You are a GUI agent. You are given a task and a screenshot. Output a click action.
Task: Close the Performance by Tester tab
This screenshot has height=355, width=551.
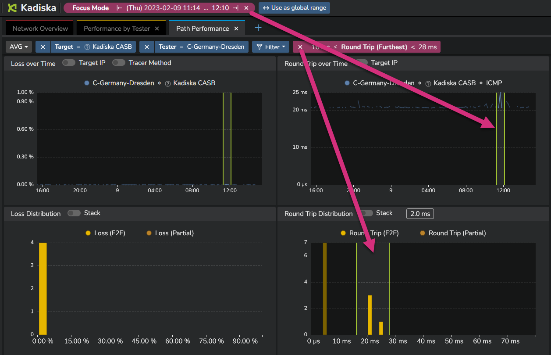(x=157, y=29)
